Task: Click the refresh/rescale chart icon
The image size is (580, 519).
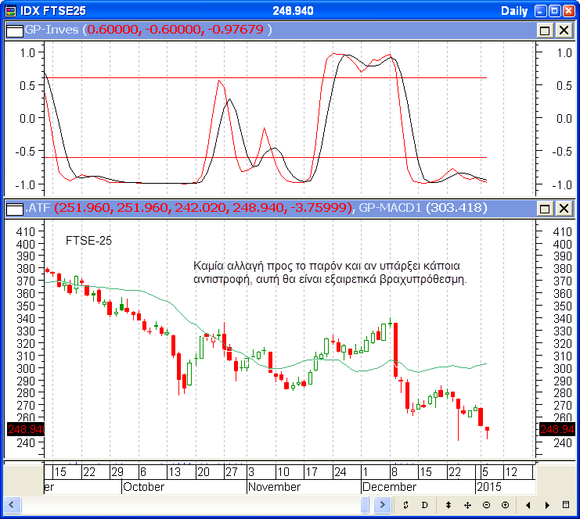Action: [x=405, y=505]
